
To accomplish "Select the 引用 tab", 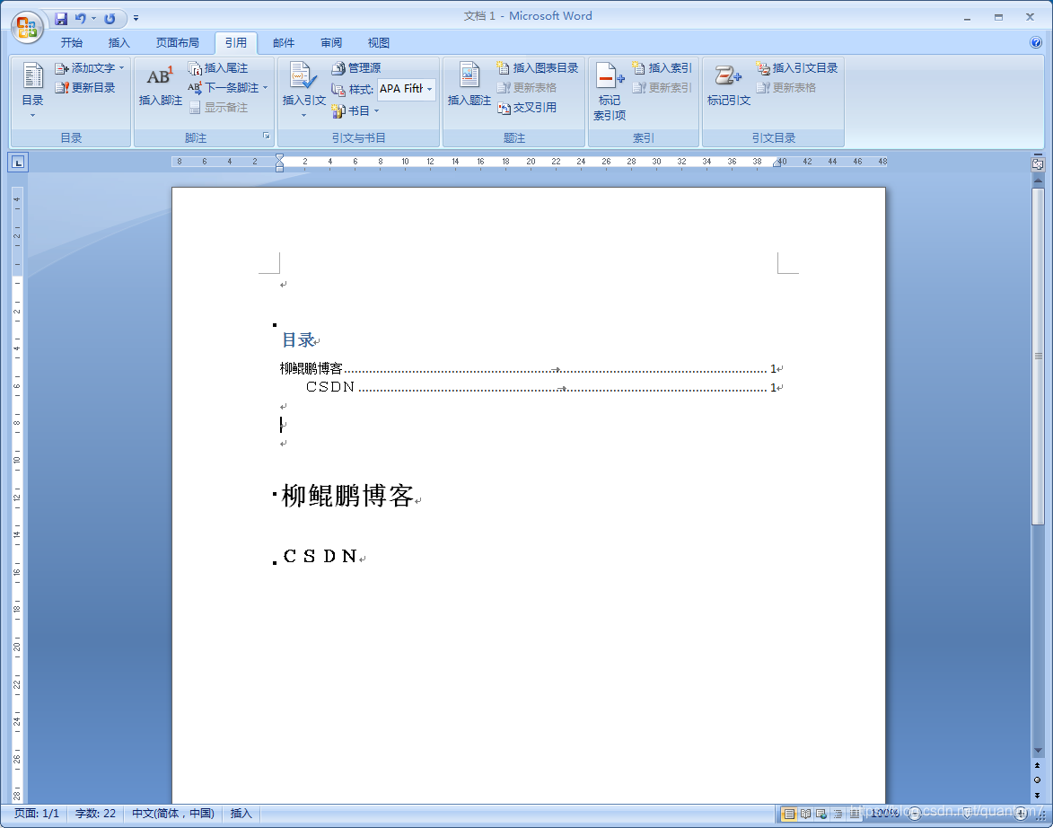I will pos(236,42).
